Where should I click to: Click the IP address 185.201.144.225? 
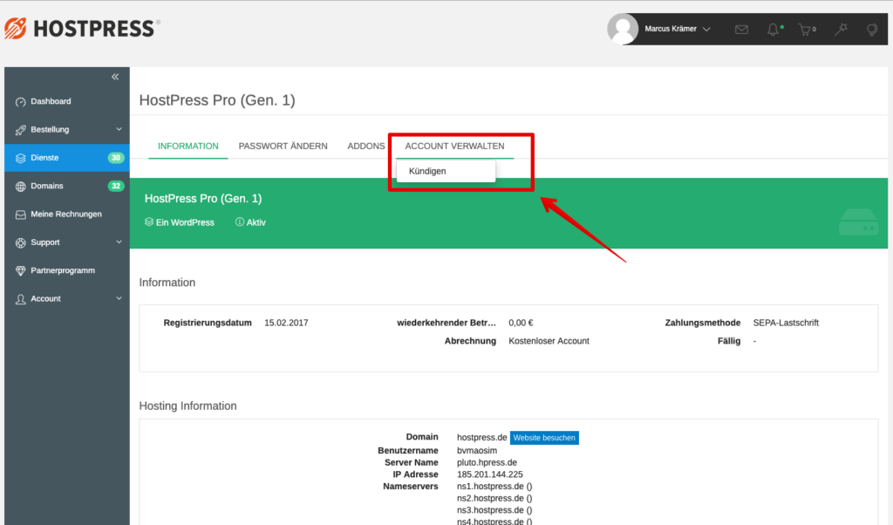coord(490,474)
